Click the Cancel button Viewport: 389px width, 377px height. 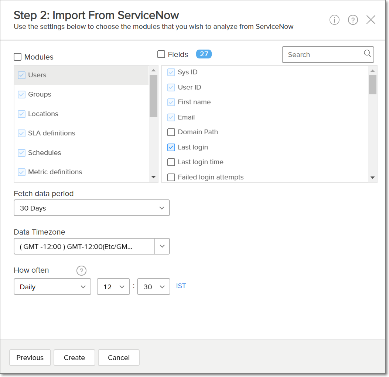[119, 358]
